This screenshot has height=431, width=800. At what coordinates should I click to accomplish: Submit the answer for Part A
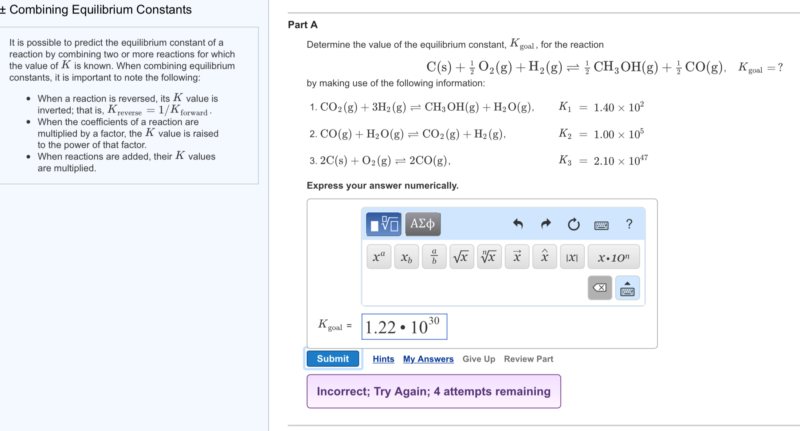[x=332, y=359]
